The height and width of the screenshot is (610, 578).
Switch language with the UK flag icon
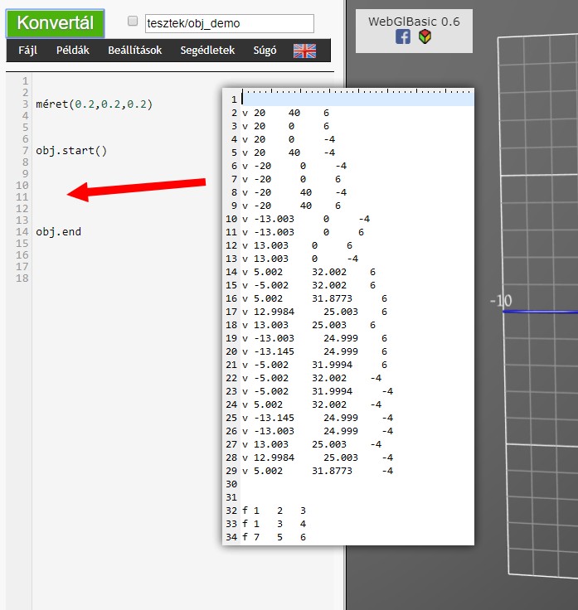pos(304,51)
